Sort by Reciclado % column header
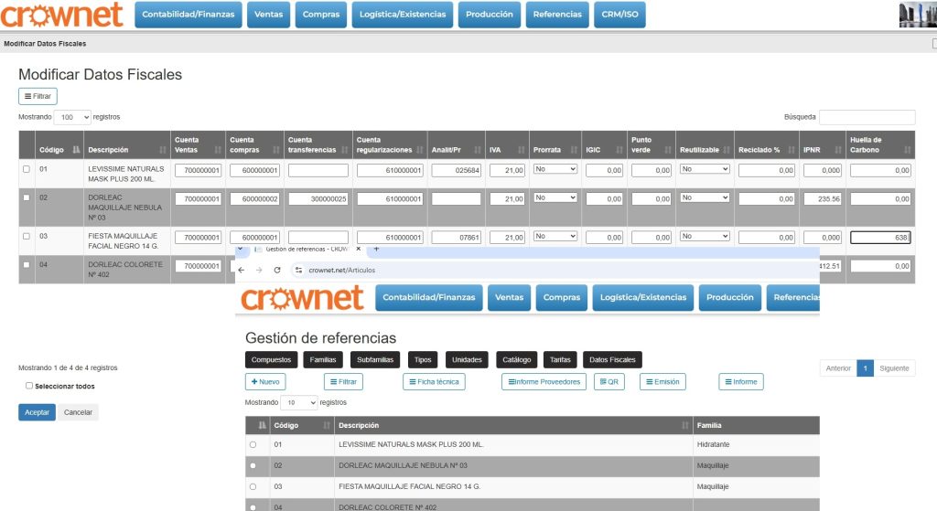Image resolution: width=937 pixels, height=511 pixels. (767, 144)
